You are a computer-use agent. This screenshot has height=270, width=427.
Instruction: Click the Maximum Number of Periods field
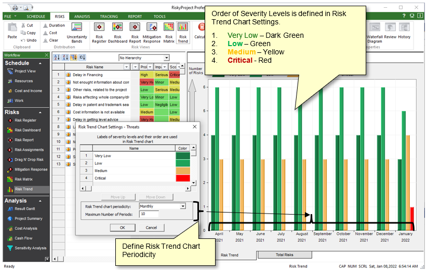click(x=149, y=214)
